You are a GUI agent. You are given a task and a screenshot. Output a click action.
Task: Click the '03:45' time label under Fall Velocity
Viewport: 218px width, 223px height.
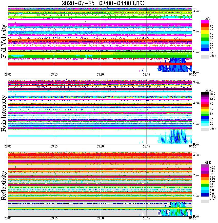tap(146, 75)
